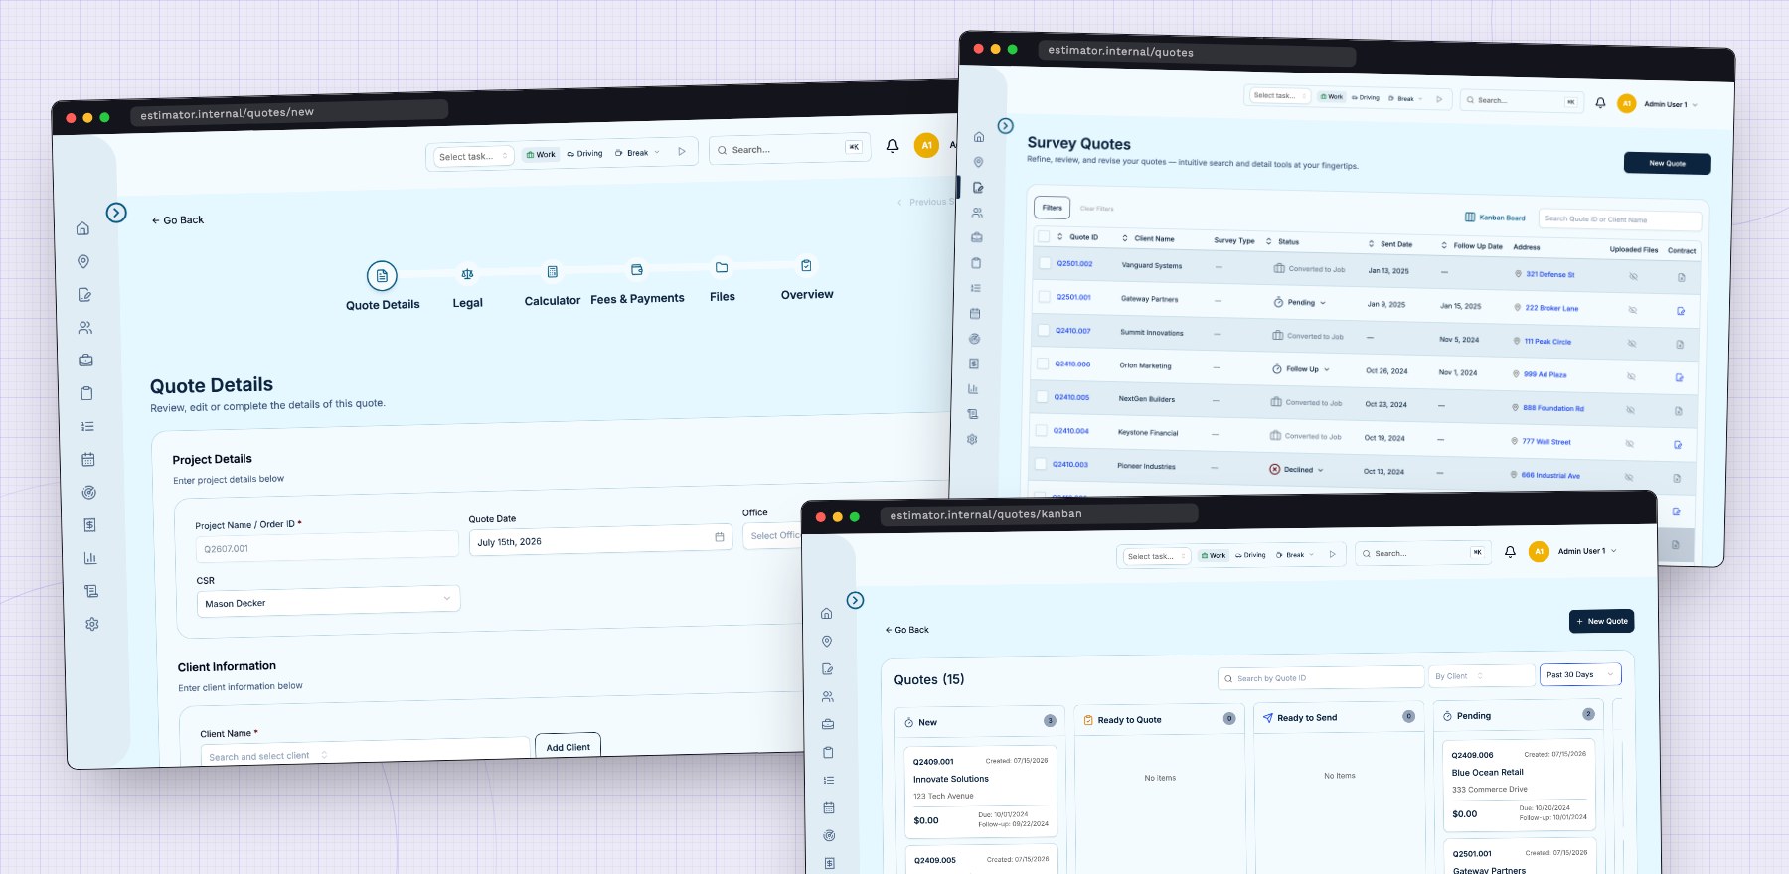This screenshot has width=1789, height=874.
Task: Open the Declined status dropdown for Pioneer Industries
Action: click(1296, 469)
